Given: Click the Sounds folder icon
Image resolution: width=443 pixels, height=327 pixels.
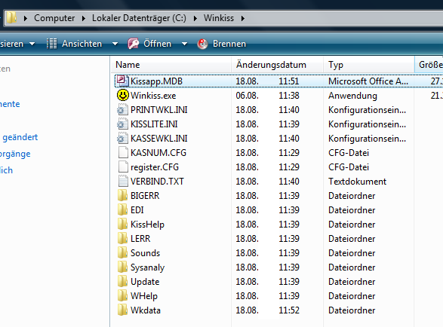Looking at the screenshot, I should (122, 253).
